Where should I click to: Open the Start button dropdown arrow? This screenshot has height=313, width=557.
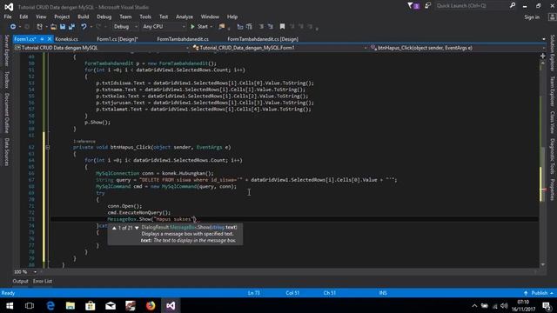click(x=211, y=27)
